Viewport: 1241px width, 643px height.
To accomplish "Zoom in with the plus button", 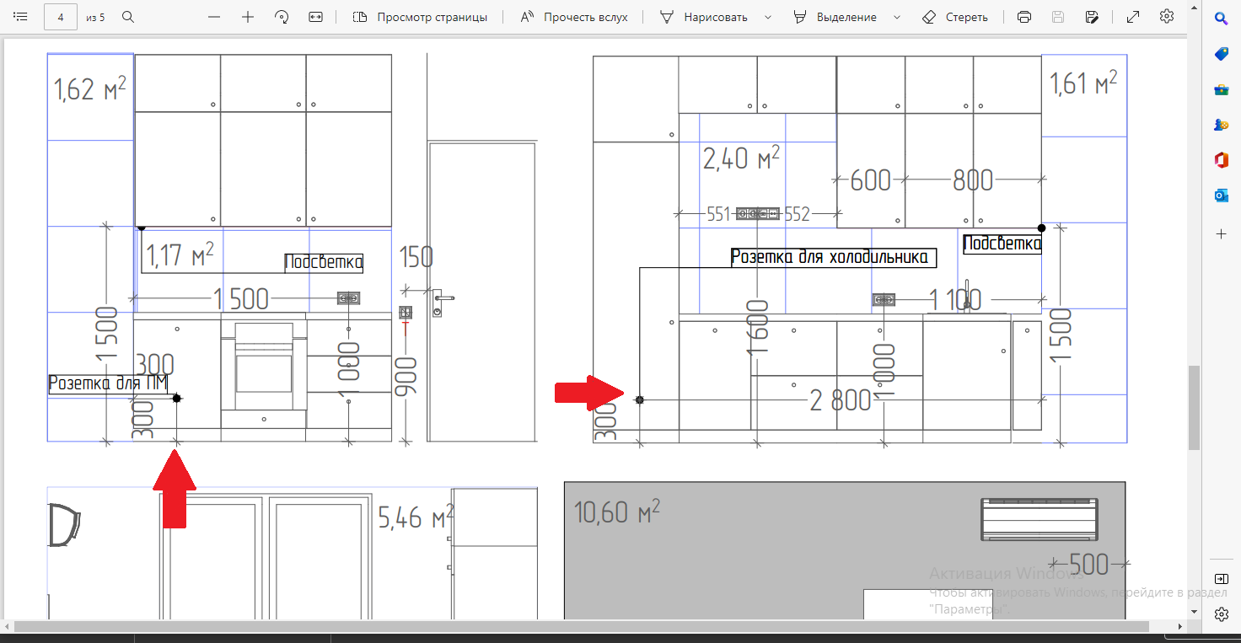I will tap(248, 17).
